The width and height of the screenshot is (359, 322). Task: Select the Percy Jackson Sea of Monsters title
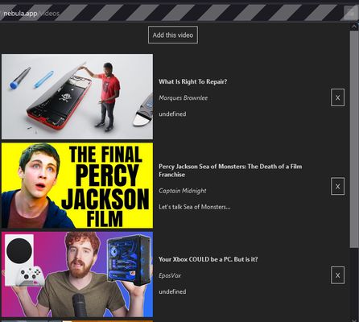230,171
